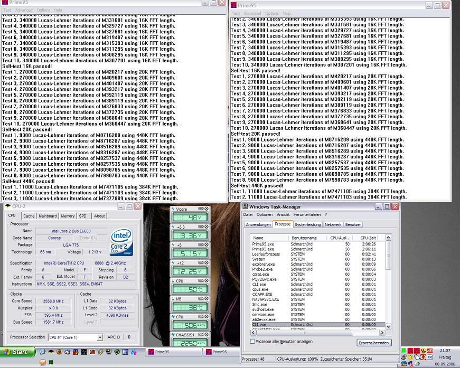Open Help menu in right Prime95 window
The image size is (460, 368).
point(287,13)
